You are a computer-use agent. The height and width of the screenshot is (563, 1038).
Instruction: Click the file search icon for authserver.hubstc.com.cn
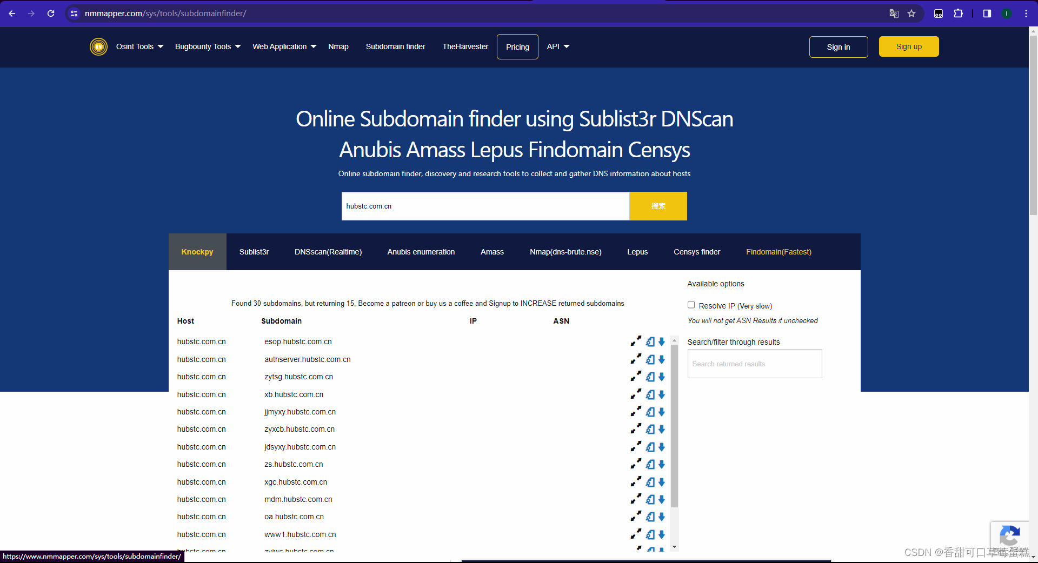tap(650, 359)
